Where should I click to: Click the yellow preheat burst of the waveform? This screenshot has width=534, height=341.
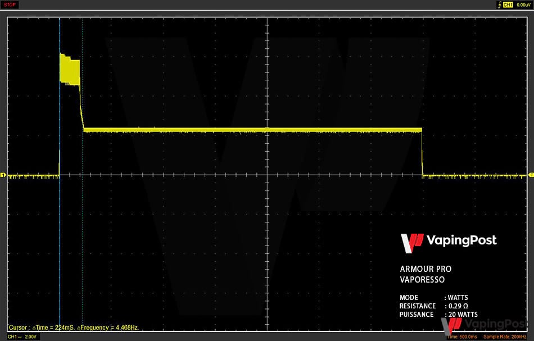point(70,69)
